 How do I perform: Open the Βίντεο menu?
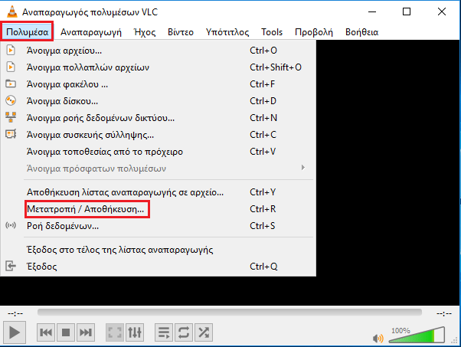[181, 31]
